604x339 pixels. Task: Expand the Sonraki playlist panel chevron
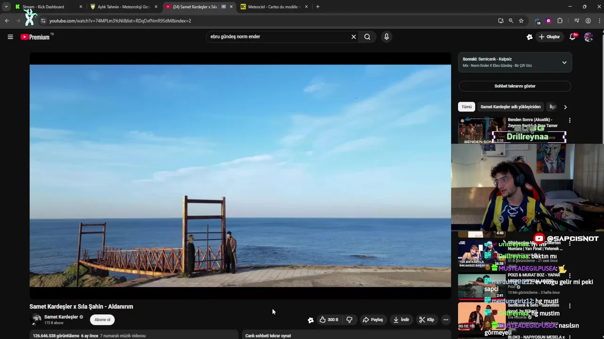click(x=564, y=63)
